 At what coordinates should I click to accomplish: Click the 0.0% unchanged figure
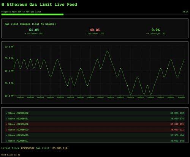coord(155,30)
